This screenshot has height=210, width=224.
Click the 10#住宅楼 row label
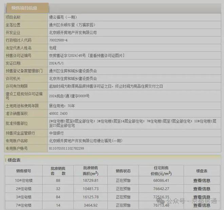(x=24, y=180)
